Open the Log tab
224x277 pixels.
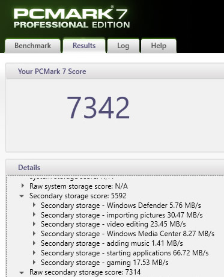pyautogui.click(x=123, y=46)
